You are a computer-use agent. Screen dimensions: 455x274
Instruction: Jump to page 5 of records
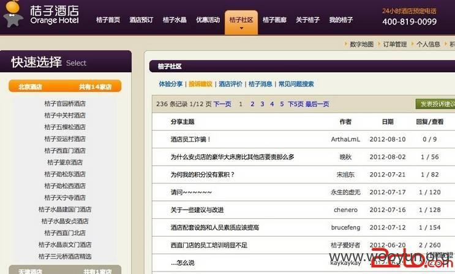pos(282,104)
